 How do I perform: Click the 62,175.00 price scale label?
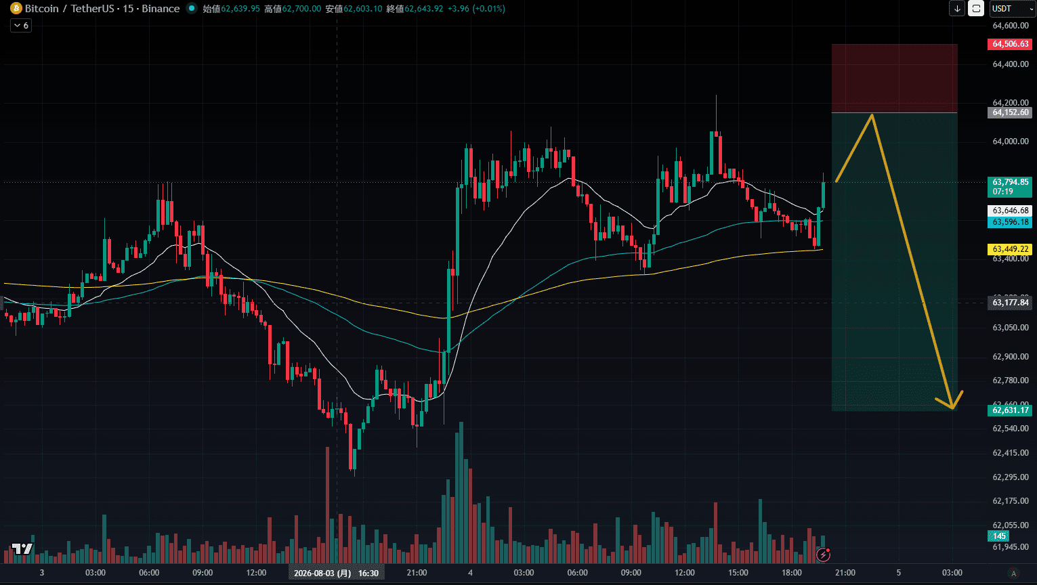pos(1010,501)
